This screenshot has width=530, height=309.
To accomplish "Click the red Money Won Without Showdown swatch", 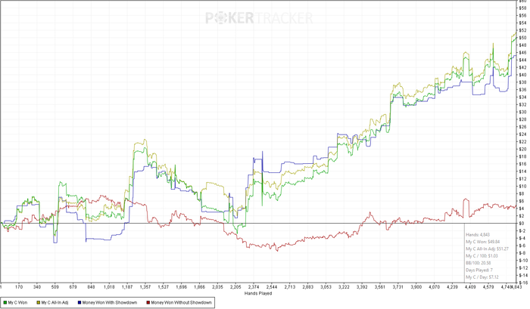I will tap(148, 303).
